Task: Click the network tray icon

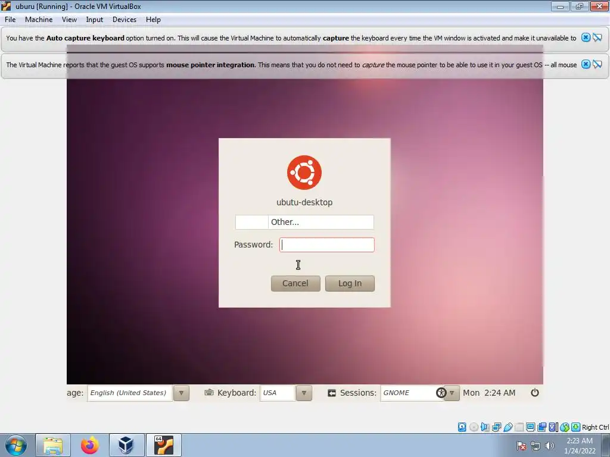Action: [536, 446]
